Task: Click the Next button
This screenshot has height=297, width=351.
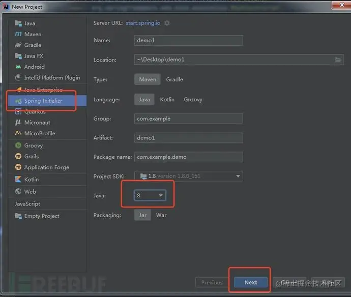Action: coord(251,282)
